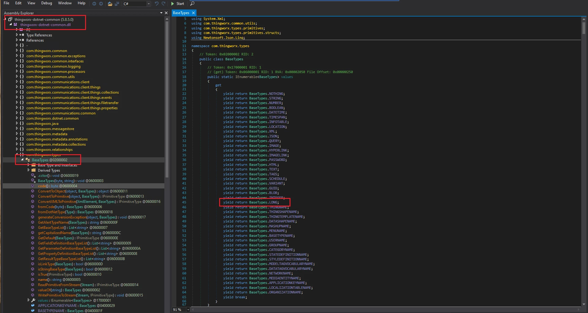Screen dimensions: 588x313
Task: Open the search magnifier in the toolbar
Action: coord(192,4)
